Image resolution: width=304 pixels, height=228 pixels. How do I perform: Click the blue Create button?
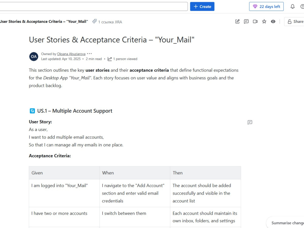(202, 7)
